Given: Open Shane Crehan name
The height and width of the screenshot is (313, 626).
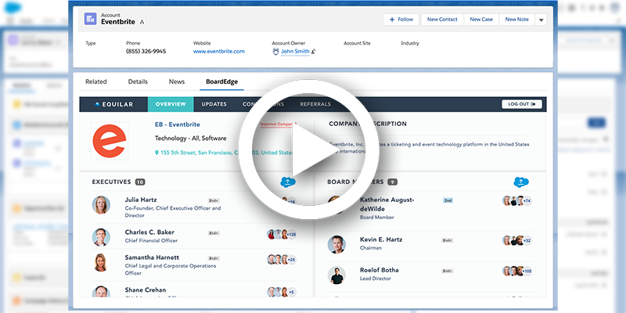Looking at the screenshot, I should (146, 290).
